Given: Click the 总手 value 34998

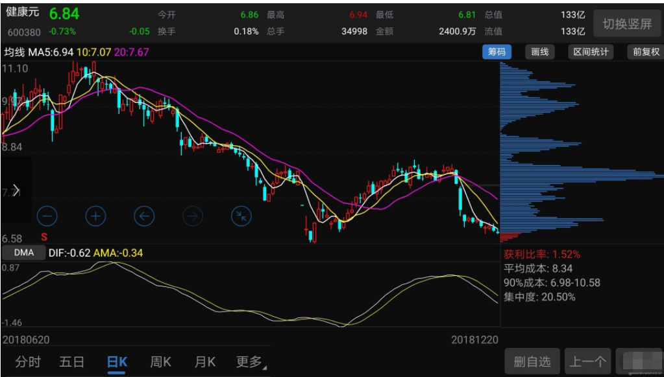Looking at the screenshot, I should point(354,31).
